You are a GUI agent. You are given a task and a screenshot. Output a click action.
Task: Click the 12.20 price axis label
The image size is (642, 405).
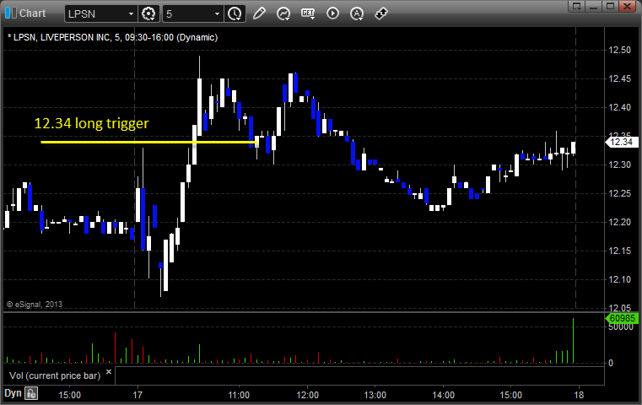point(620,222)
